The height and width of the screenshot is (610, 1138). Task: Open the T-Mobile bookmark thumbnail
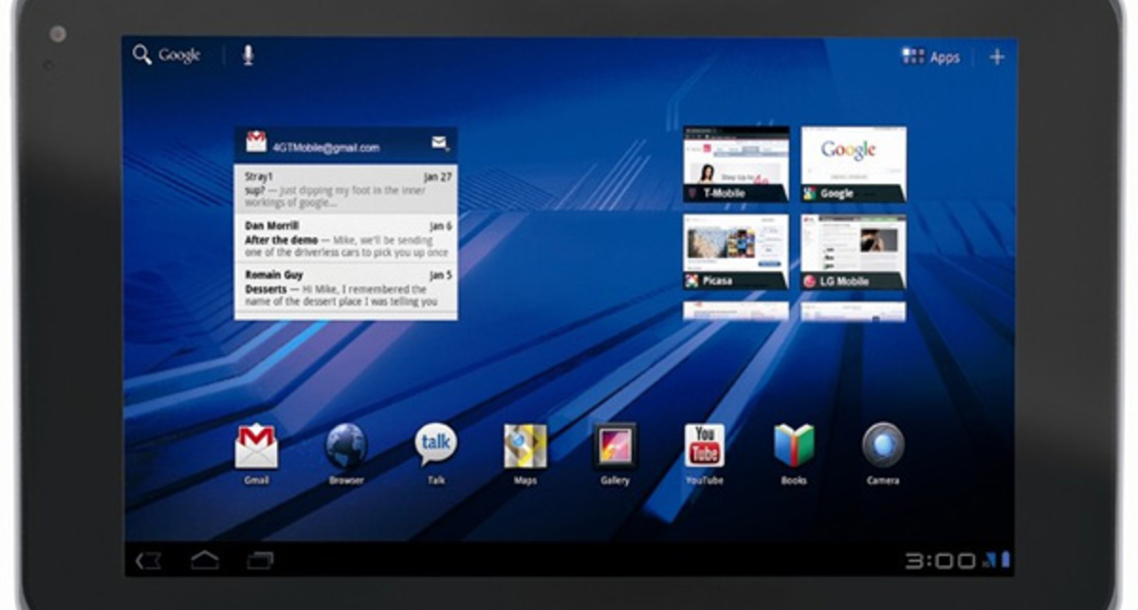point(736,164)
